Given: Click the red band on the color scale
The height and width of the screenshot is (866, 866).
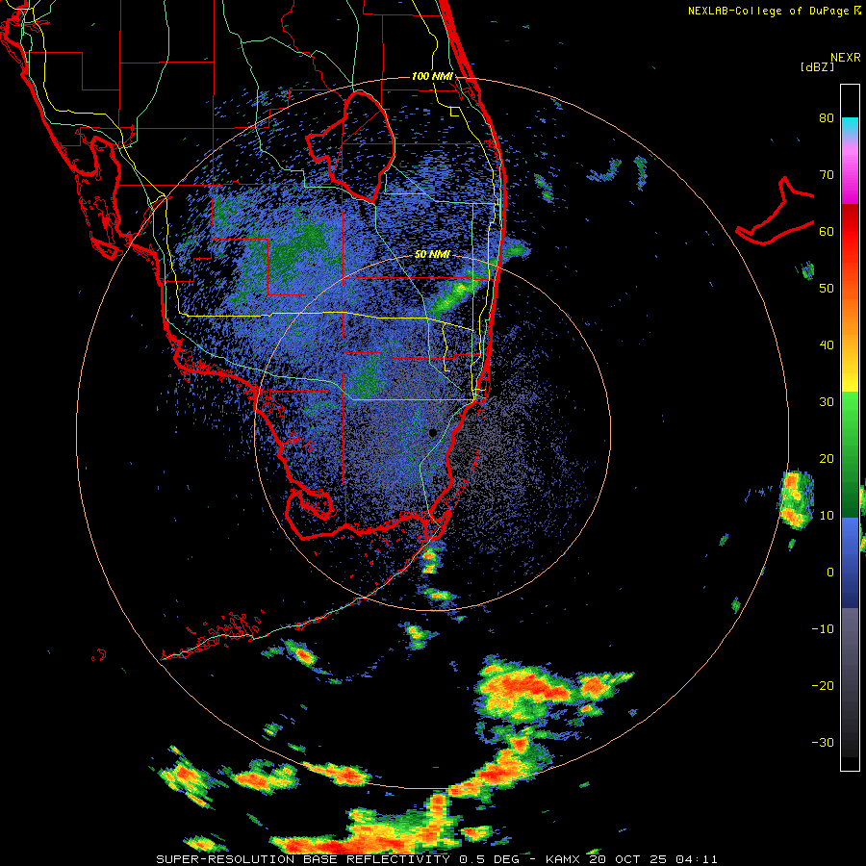Looking at the screenshot, I should tap(850, 232).
